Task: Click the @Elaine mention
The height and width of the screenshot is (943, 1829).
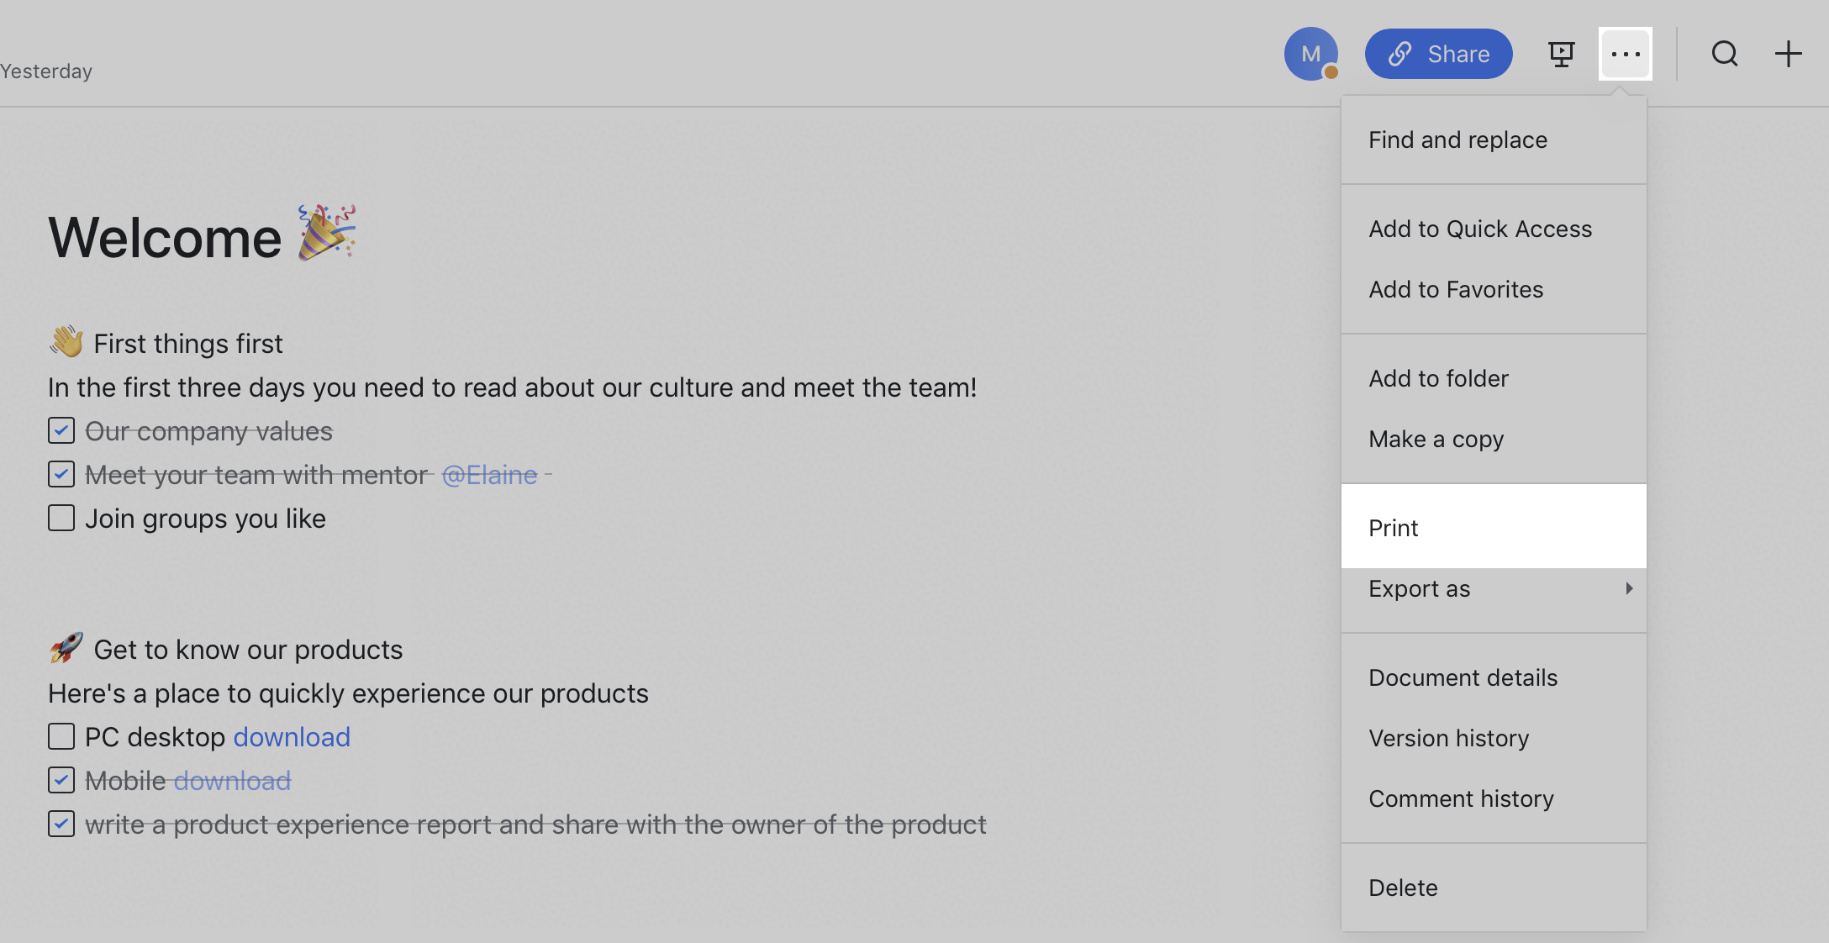Action: tap(489, 475)
